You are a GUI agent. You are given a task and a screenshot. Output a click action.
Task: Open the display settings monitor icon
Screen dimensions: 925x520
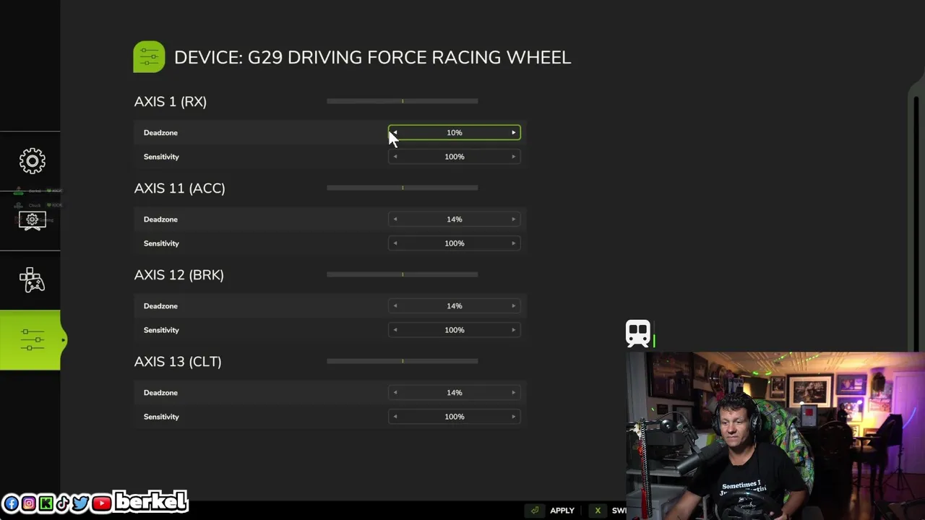32,220
